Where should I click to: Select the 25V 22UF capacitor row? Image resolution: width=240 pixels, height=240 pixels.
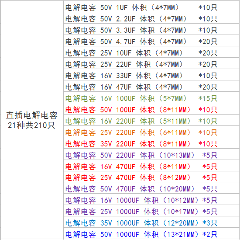coord(152,63)
